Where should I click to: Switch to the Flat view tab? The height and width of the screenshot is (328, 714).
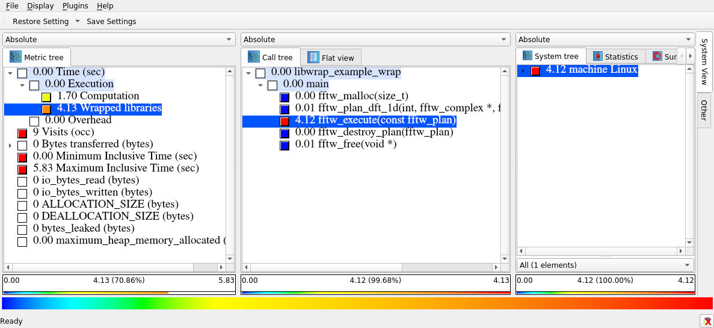coord(331,58)
